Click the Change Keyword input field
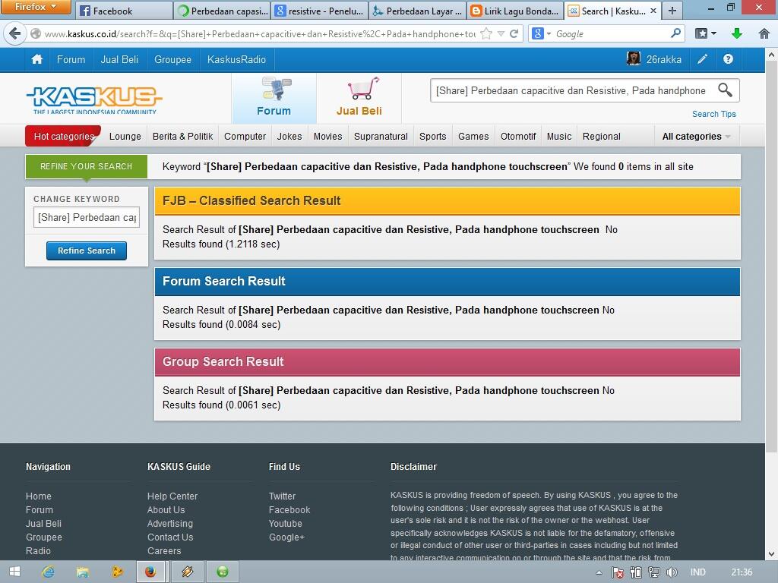 87,217
